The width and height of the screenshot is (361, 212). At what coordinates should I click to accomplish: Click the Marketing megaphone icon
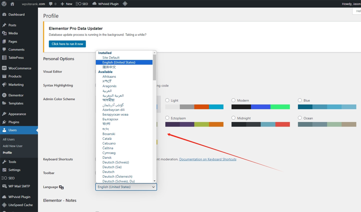(4, 85)
